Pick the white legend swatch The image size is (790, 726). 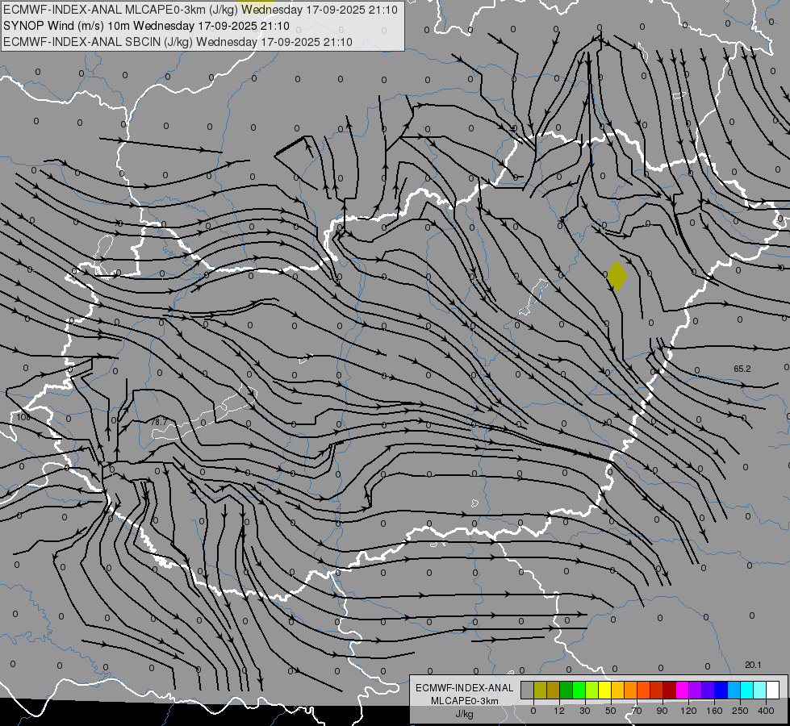(773, 690)
